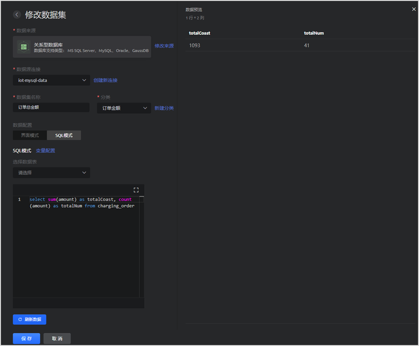Click the totalCoast column header
This screenshot has height=346, width=419.
click(x=200, y=33)
